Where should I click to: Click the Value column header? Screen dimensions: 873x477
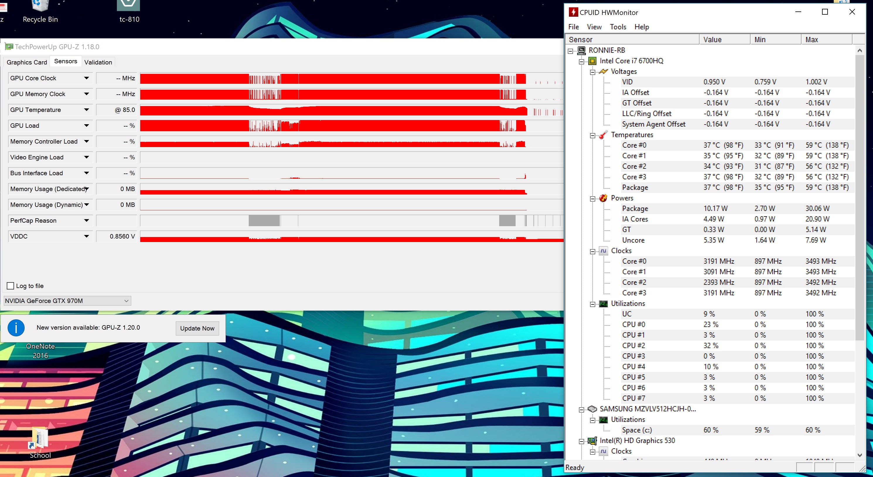pos(725,40)
